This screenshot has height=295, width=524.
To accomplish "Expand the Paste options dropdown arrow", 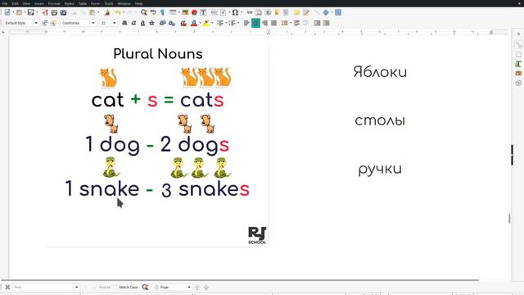I will click(x=98, y=12).
